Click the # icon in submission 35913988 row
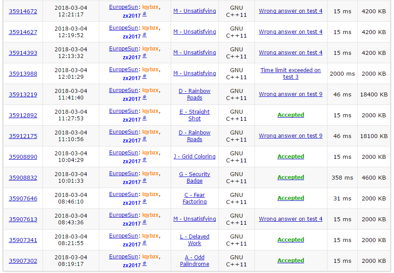394x273 pixels. (144, 77)
